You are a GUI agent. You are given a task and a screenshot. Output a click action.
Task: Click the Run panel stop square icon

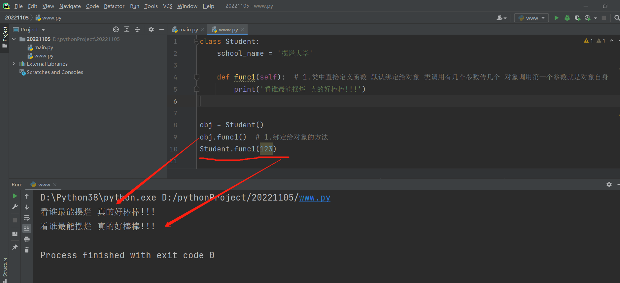[x=15, y=220]
